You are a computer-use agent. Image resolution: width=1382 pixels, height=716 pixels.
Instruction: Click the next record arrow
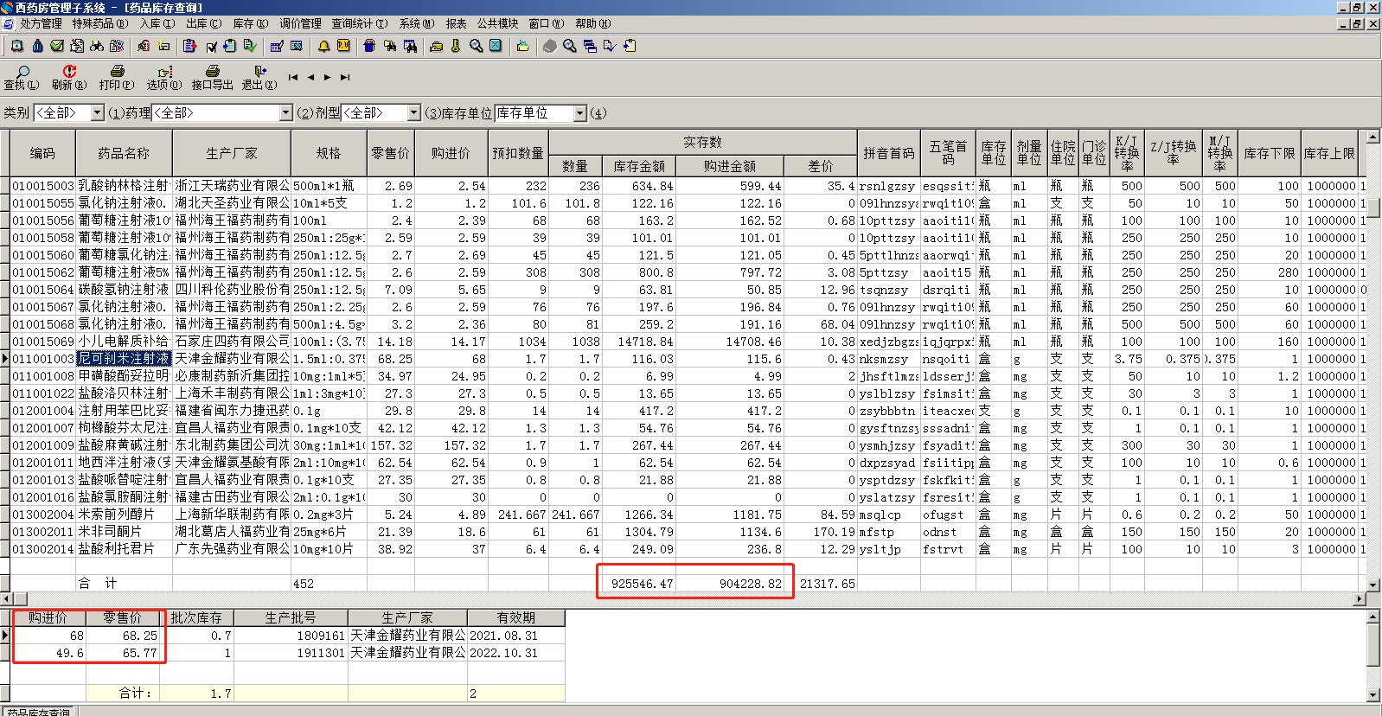pos(328,78)
